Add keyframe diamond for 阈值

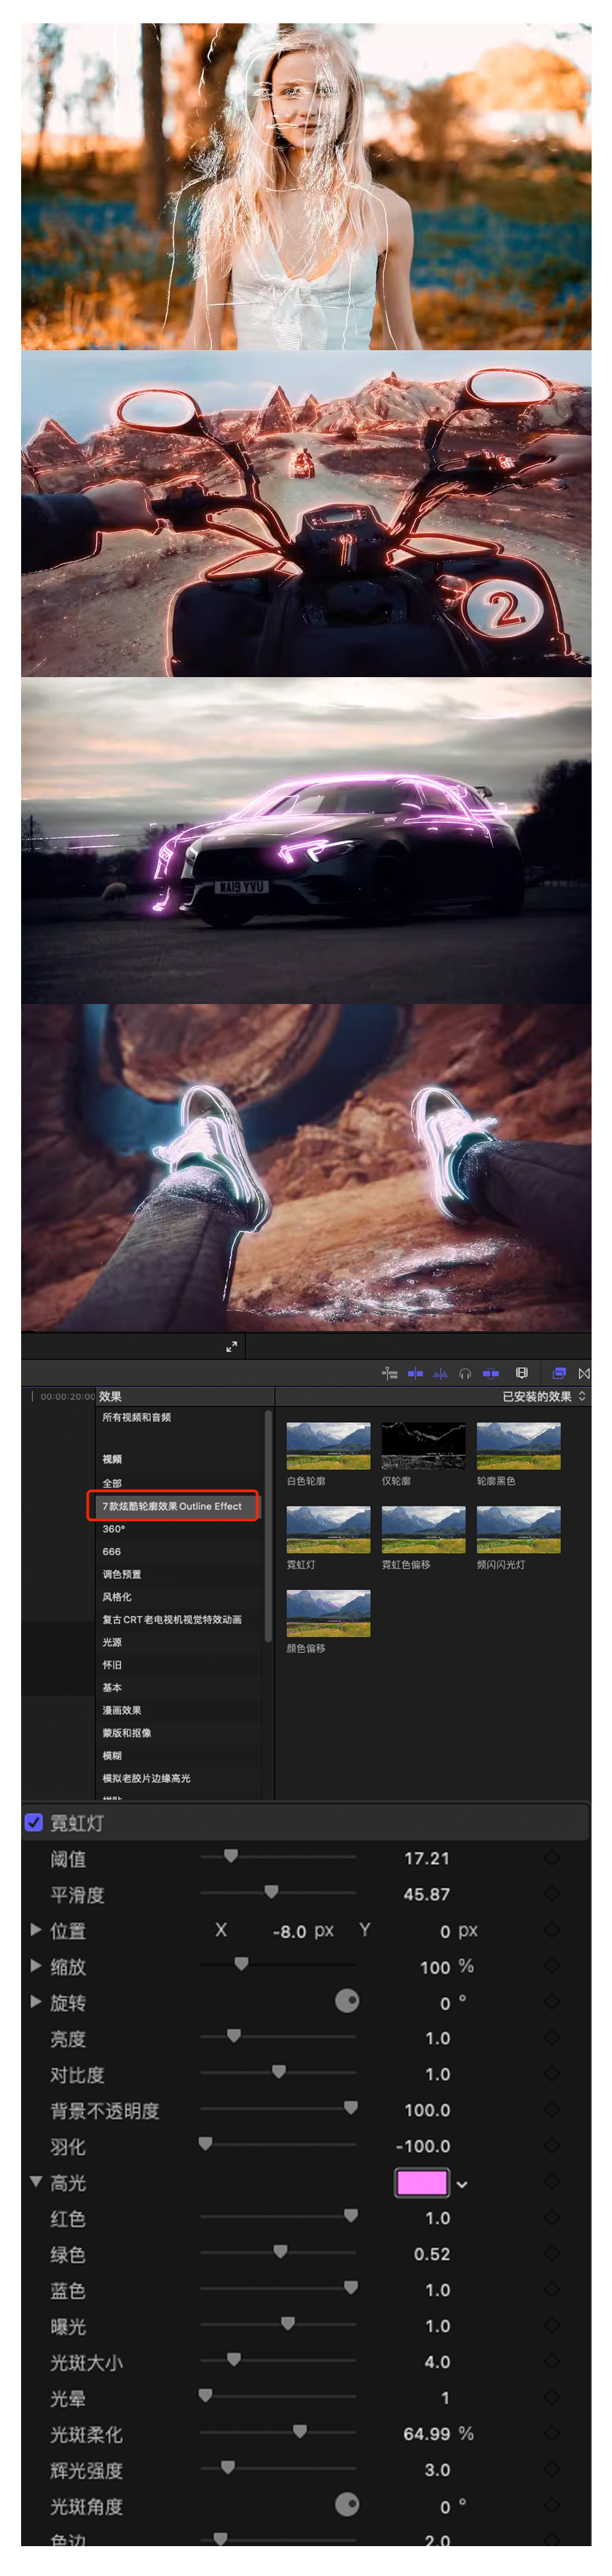tap(551, 1857)
